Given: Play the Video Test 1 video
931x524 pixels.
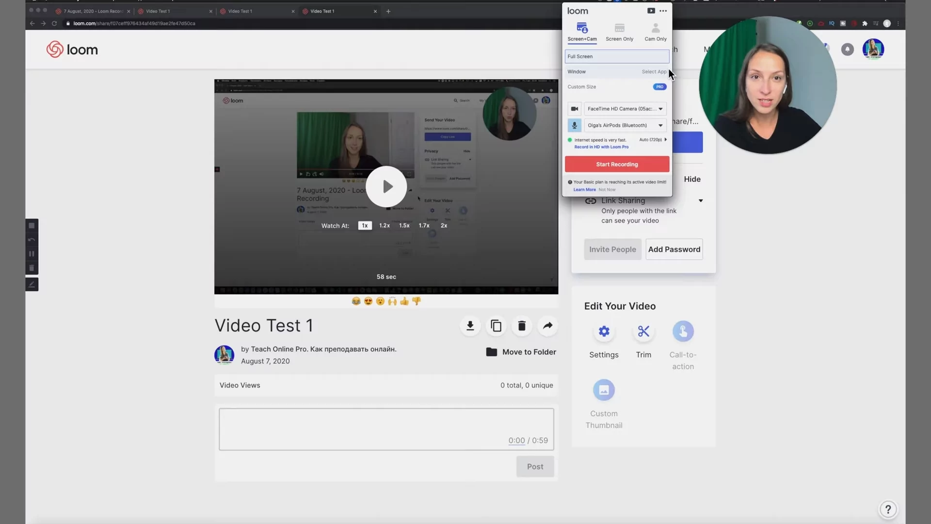Looking at the screenshot, I should tap(386, 187).
